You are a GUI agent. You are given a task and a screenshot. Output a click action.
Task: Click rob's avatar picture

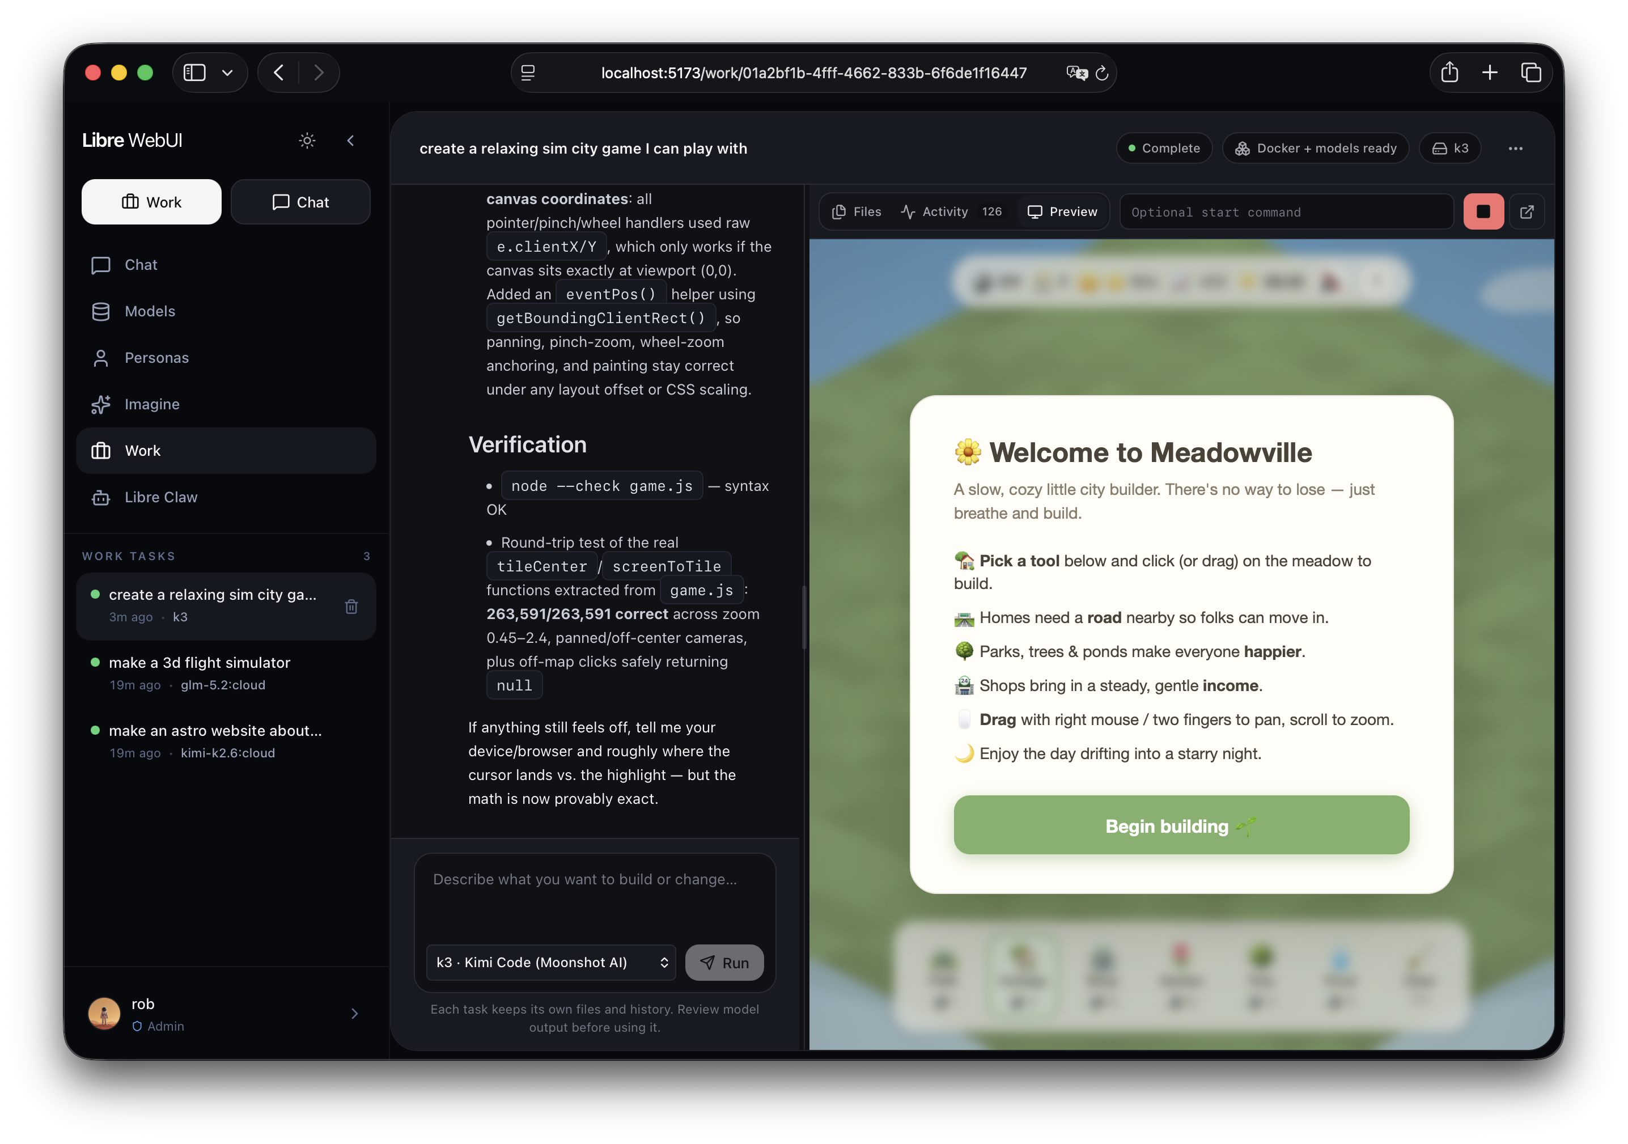click(104, 1014)
